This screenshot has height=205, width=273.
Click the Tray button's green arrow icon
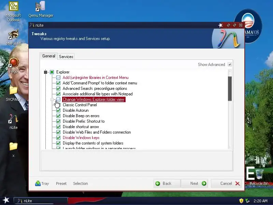[x=38, y=183]
